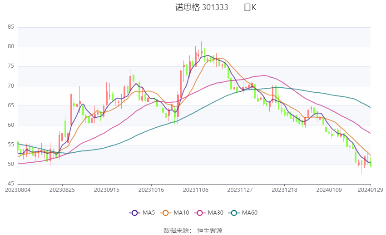
Task: Click the 80 y-axis value
Action: 11,46
